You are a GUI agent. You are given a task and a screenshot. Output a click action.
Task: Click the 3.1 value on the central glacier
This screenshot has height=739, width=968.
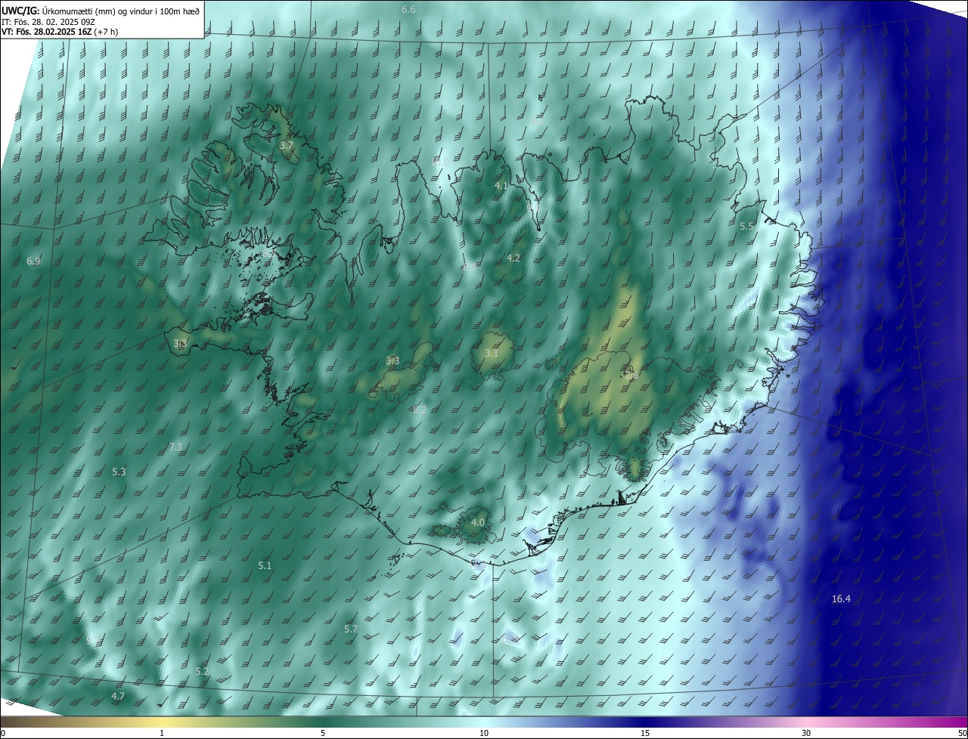pos(492,354)
